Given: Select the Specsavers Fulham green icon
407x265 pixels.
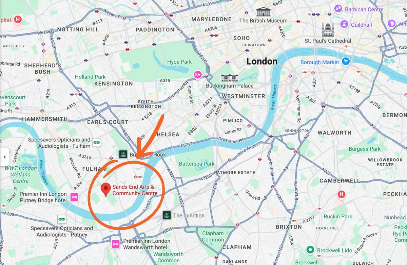Looking at the screenshot, I should [x=97, y=143].
